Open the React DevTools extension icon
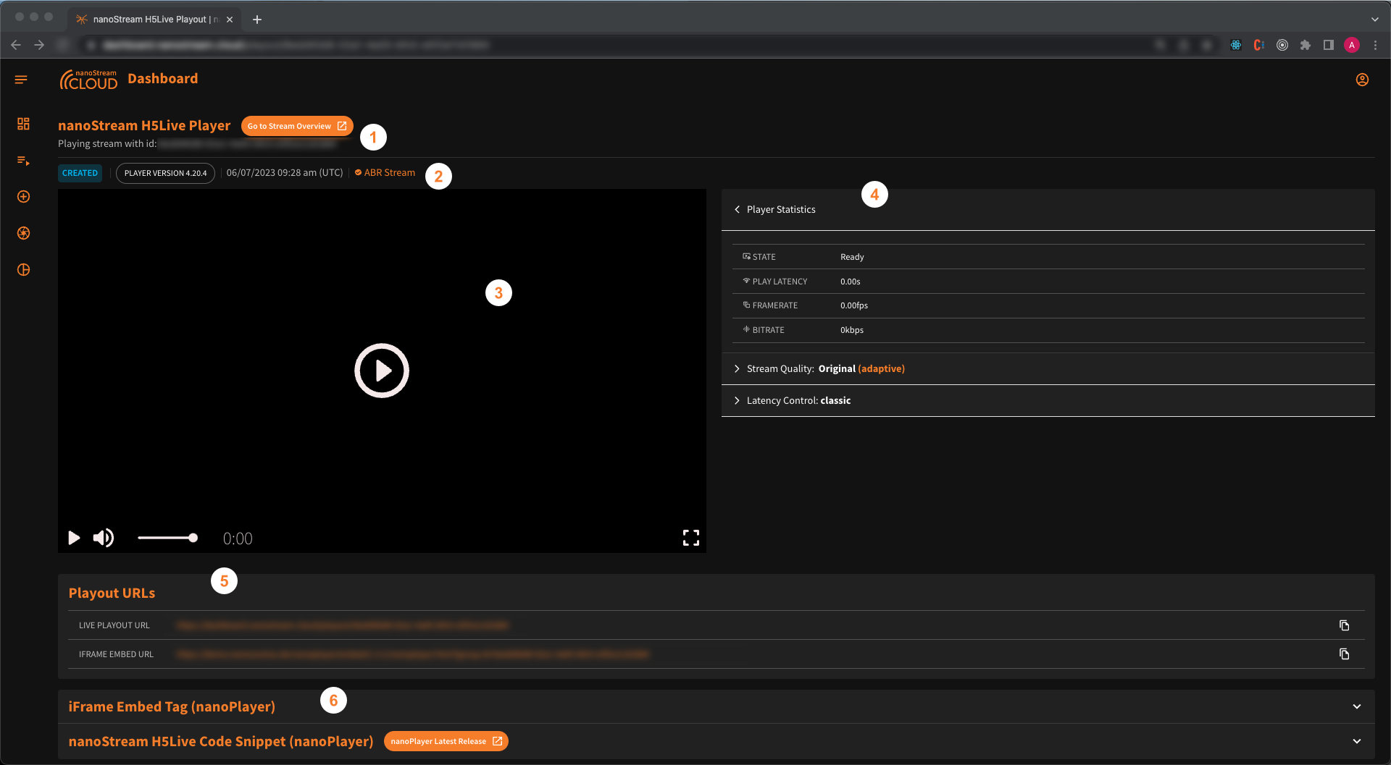Viewport: 1391px width, 765px height. click(1236, 45)
